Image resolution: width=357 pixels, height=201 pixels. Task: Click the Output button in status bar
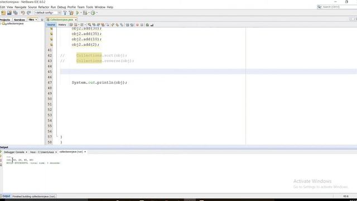pyautogui.click(x=6, y=196)
